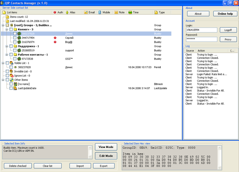Collapse the Рабочие контакты group node
239x172 pixels.
pos(7,54)
